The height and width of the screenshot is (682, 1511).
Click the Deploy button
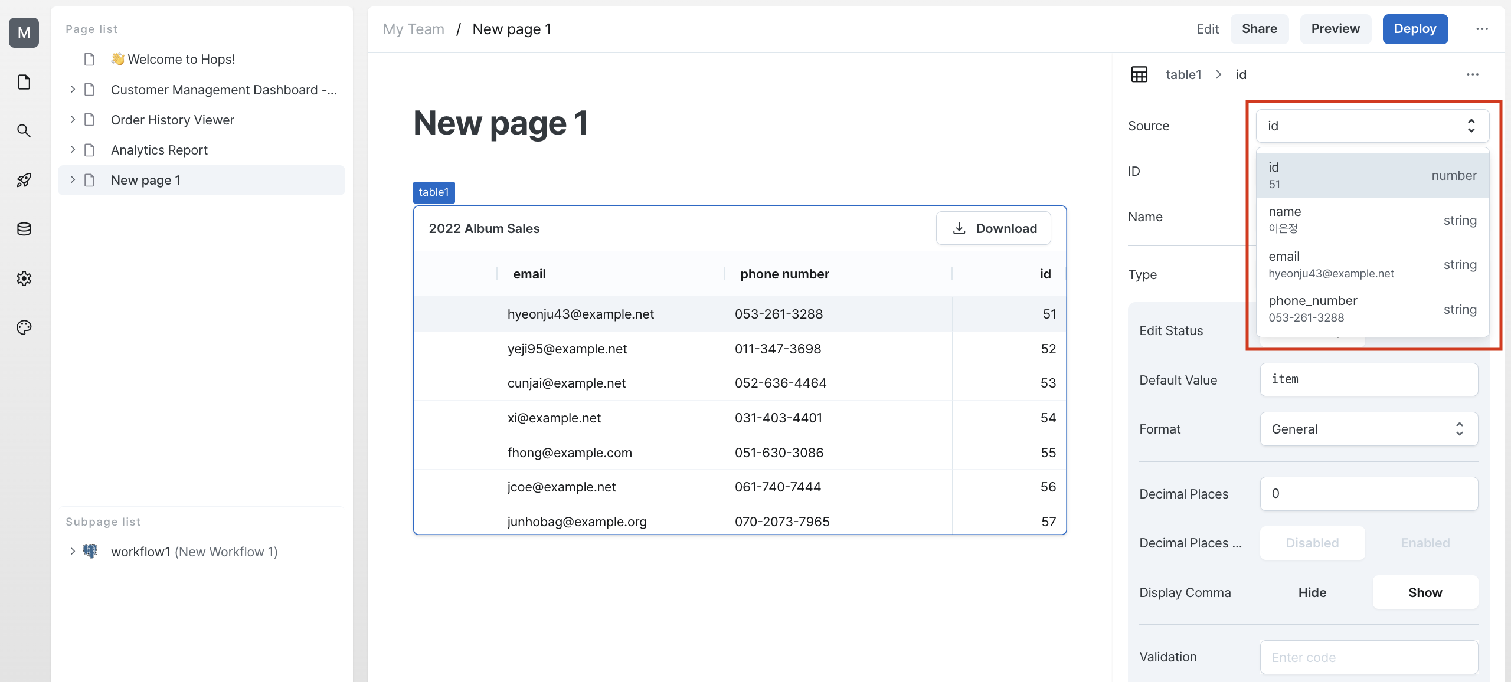1415,29
